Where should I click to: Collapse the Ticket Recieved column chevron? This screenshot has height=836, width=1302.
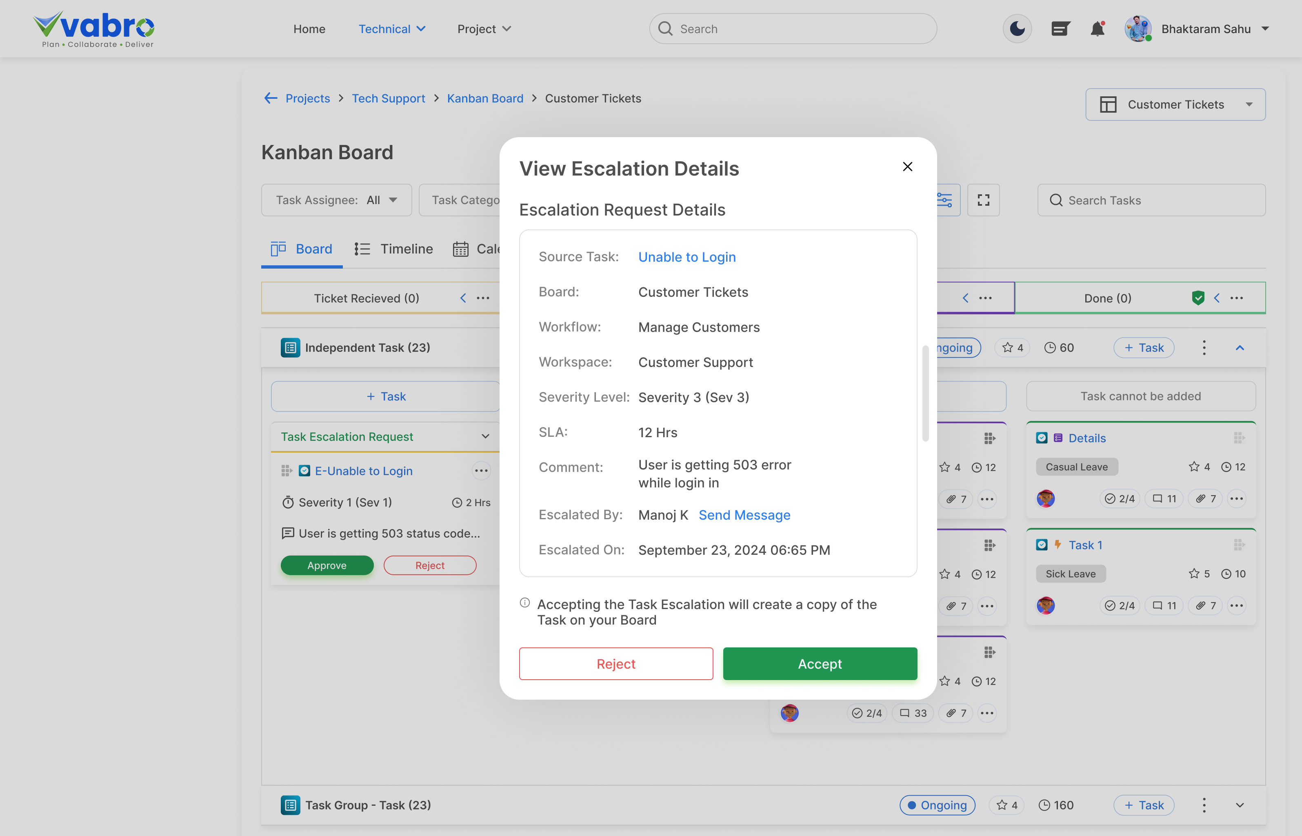463,298
